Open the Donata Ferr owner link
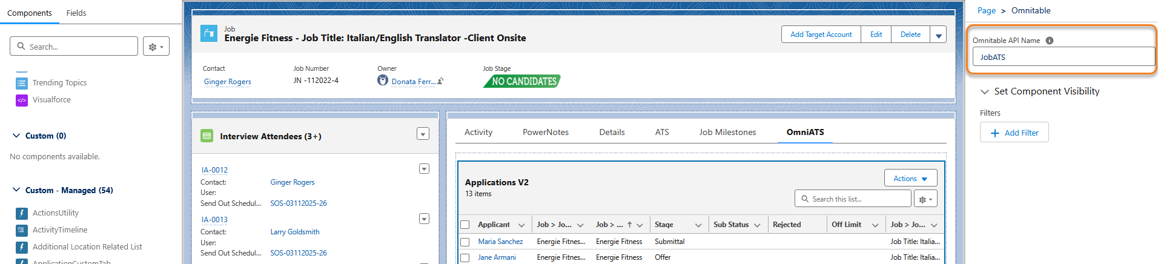This screenshot has width=1158, height=264. pos(414,82)
